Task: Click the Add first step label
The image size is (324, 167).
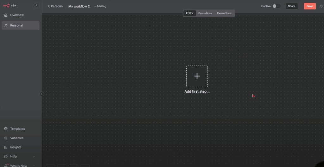Action: pyautogui.click(x=197, y=91)
